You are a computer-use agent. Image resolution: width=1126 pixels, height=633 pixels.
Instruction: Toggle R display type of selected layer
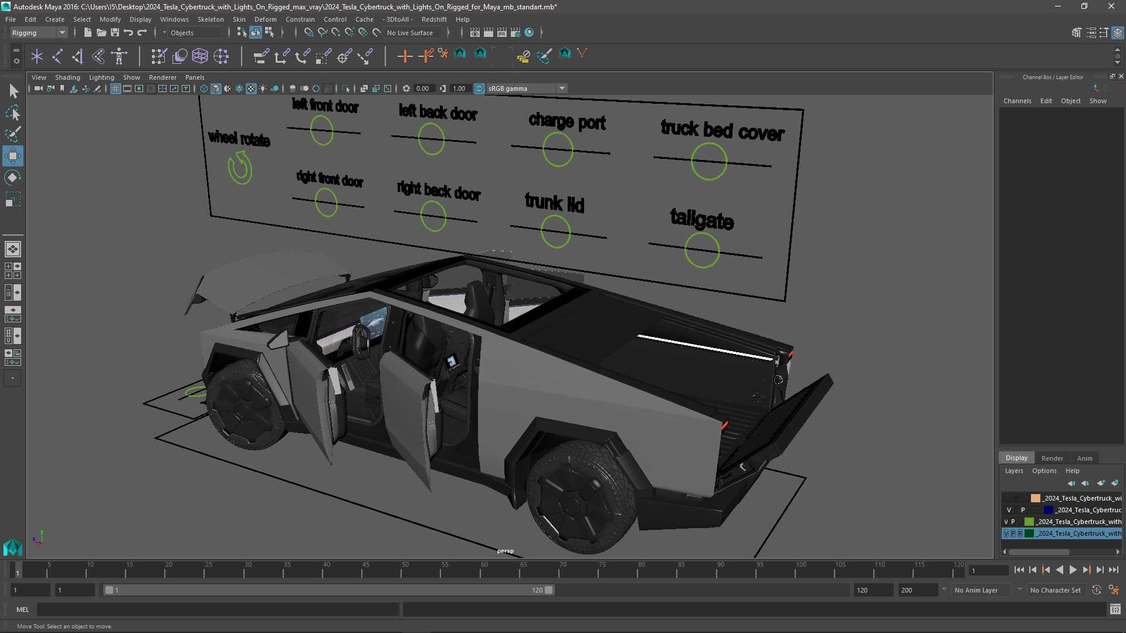(1020, 533)
